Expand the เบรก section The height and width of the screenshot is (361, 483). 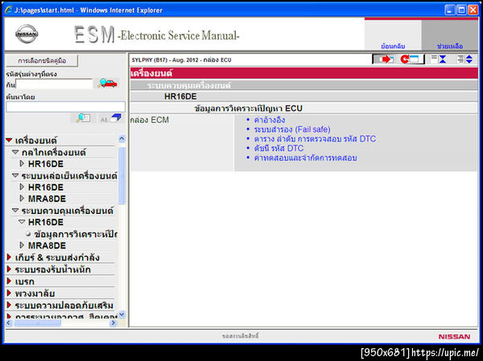tap(9, 281)
